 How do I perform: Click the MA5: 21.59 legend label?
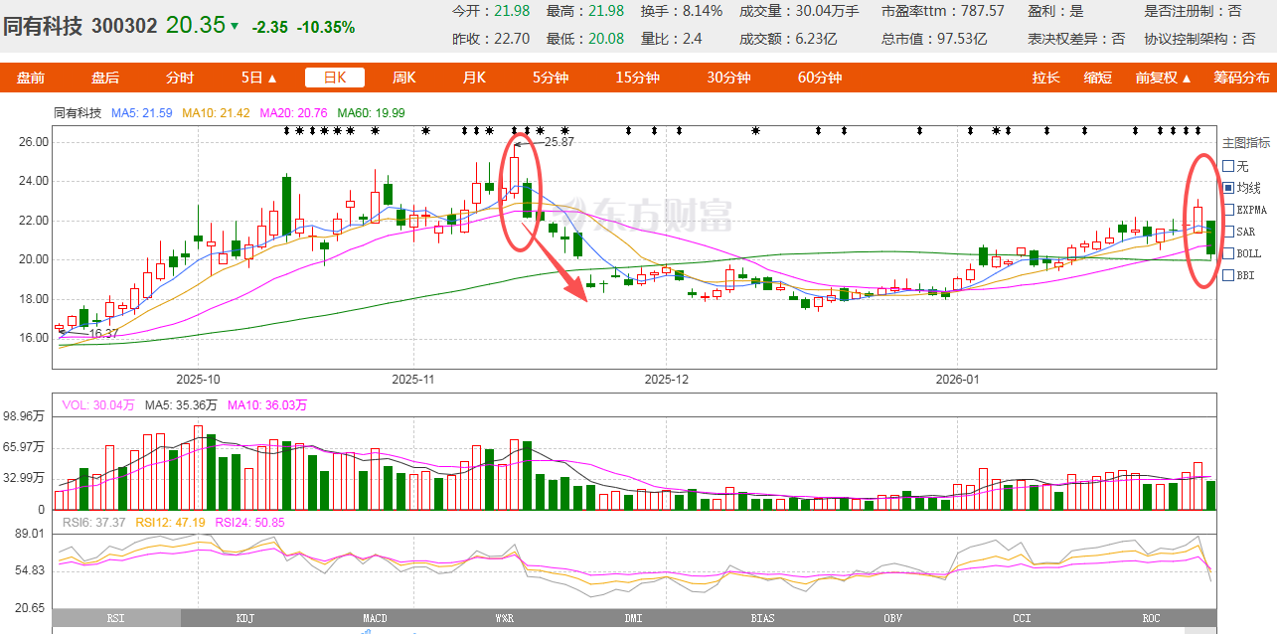point(141,113)
